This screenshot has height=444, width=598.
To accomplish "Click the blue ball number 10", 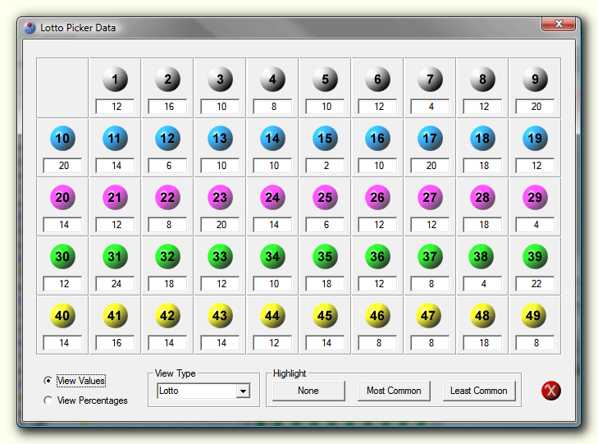I will click(x=62, y=139).
